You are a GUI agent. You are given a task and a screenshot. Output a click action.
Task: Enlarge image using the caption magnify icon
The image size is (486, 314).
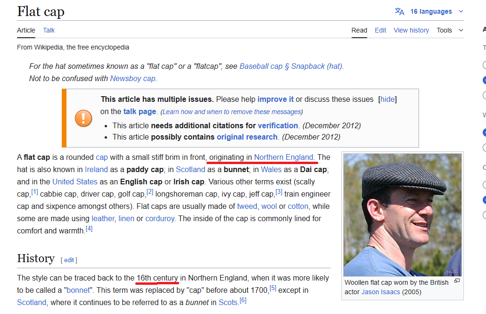point(457,281)
